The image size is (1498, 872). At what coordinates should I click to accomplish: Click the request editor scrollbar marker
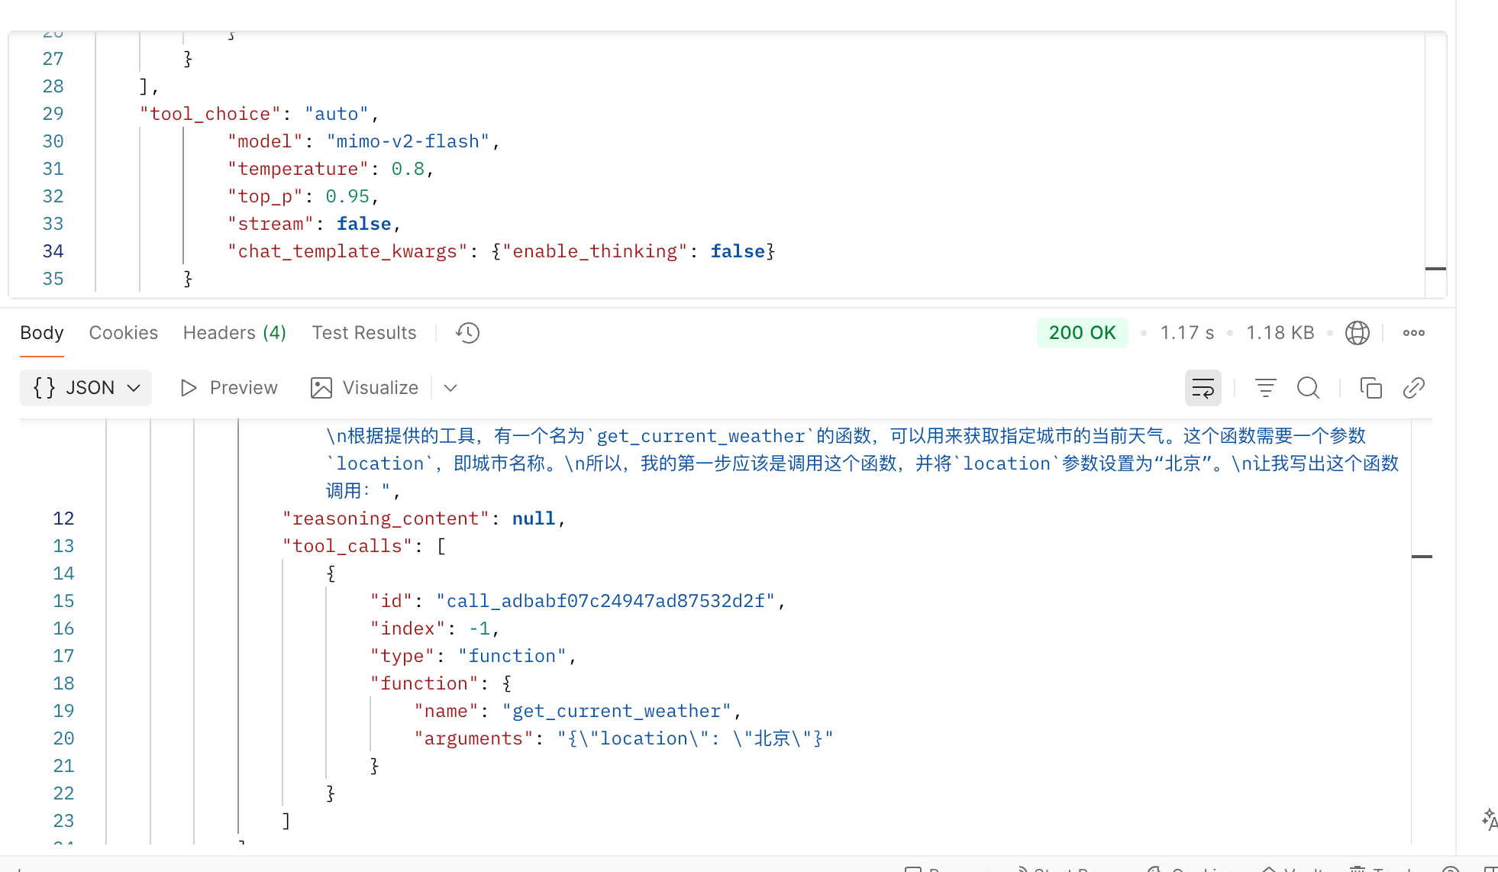click(x=1435, y=269)
